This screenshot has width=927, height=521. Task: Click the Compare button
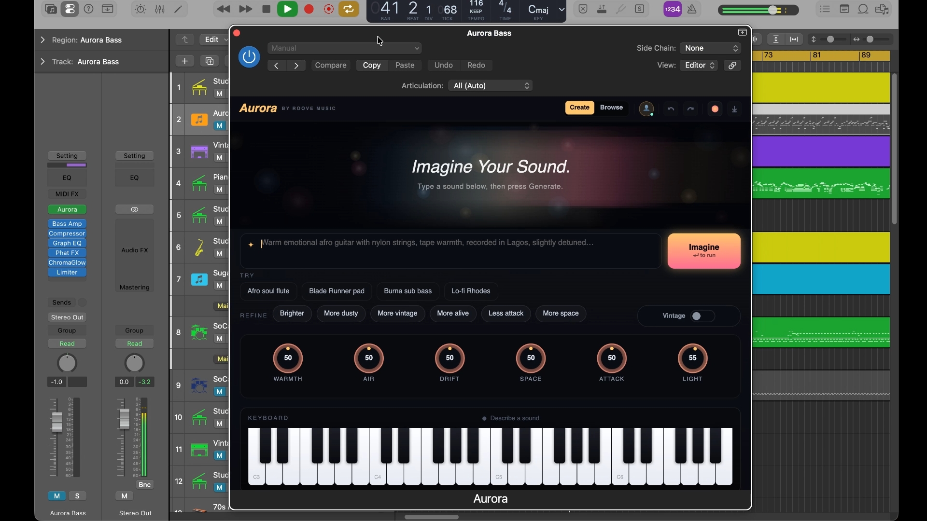tap(331, 66)
